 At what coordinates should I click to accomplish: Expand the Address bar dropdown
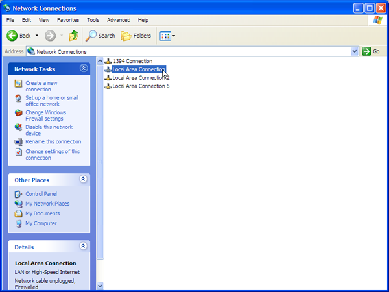pos(355,51)
